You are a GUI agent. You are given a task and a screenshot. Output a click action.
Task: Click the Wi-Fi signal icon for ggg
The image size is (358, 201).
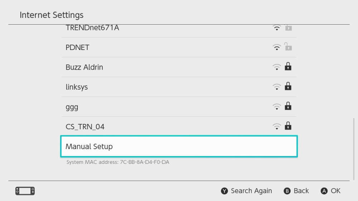pos(277,106)
